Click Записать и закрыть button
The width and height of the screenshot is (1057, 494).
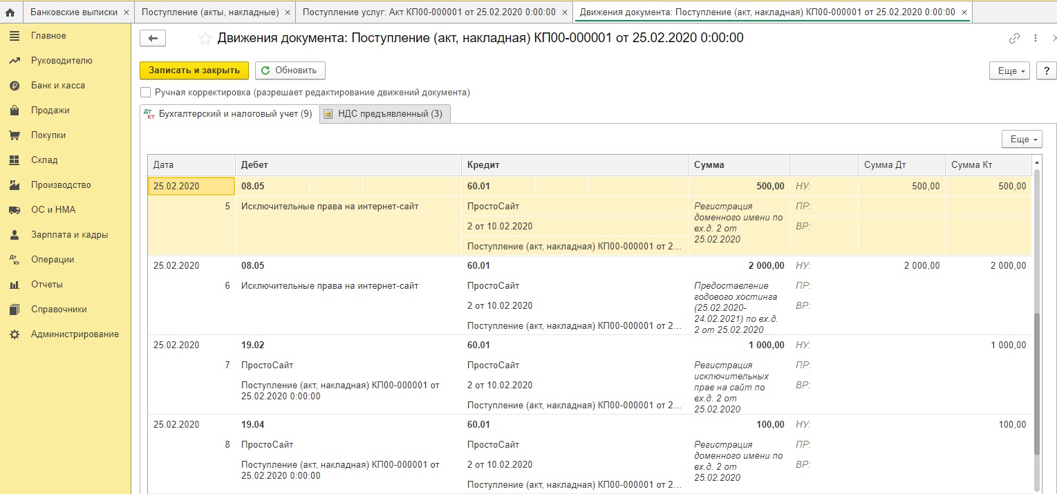click(x=194, y=70)
